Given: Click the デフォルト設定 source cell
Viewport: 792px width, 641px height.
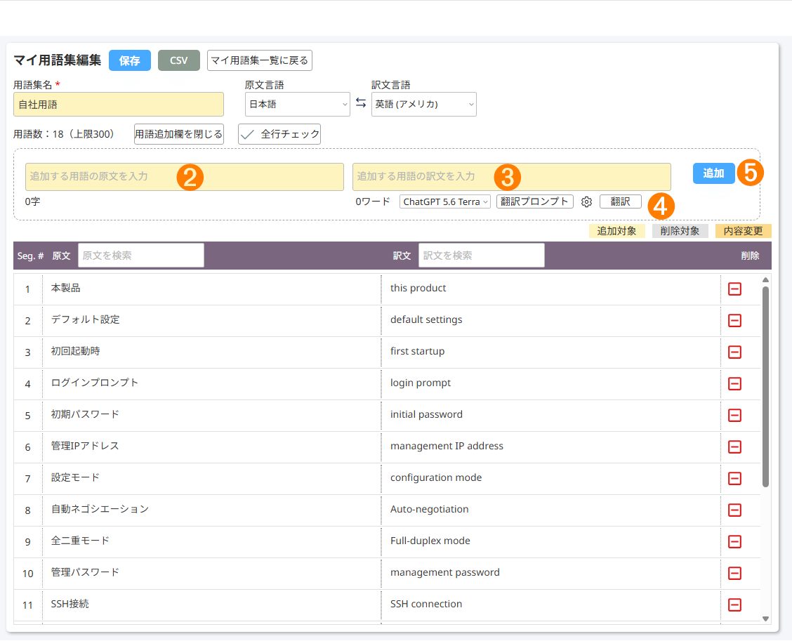Looking at the screenshot, I should pyautogui.click(x=212, y=320).
